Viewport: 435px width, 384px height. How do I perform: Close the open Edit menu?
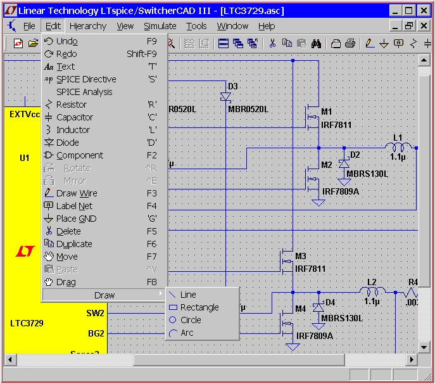pyautogui.click(x=53, y=26)
